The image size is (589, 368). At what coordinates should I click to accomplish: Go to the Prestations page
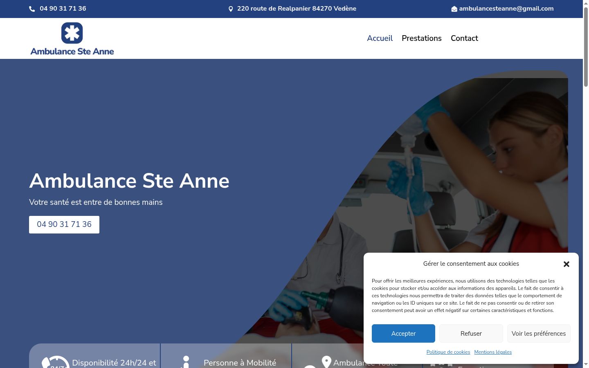coord(422,38)
